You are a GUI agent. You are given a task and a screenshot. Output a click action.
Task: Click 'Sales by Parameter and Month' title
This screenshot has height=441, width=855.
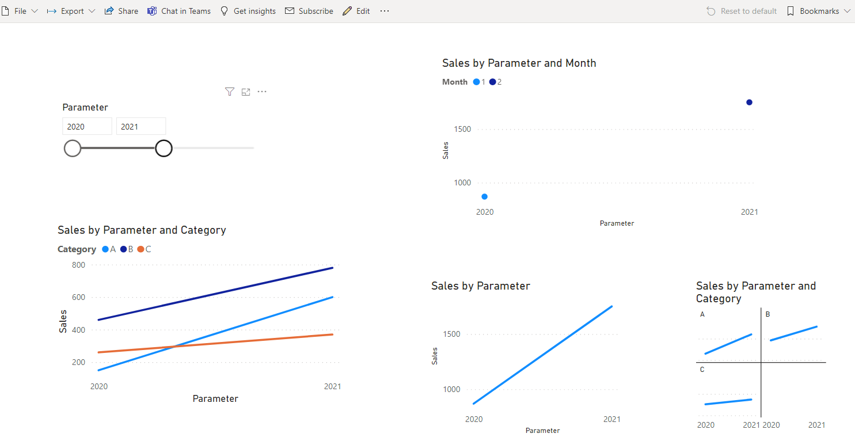(x=519, y=63)
